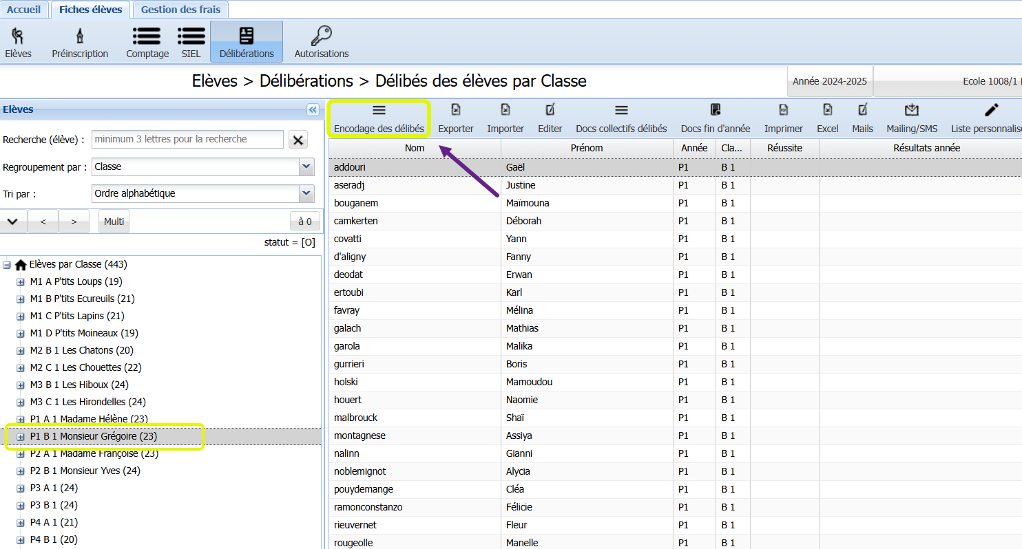
Task: Select student row bouganem
Action: click(675, 203)
